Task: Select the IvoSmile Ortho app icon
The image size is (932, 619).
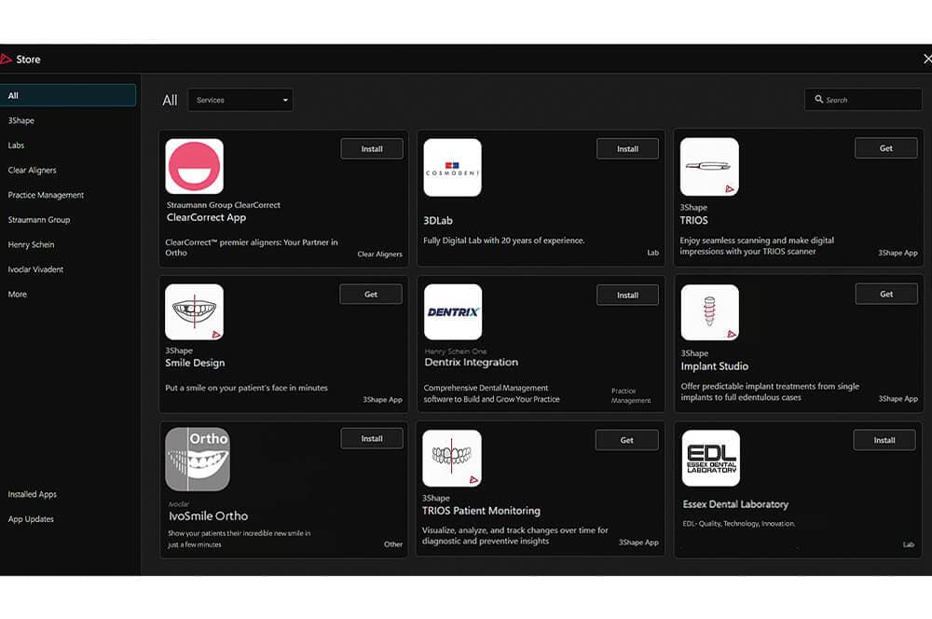Action: tap(198, 459)
